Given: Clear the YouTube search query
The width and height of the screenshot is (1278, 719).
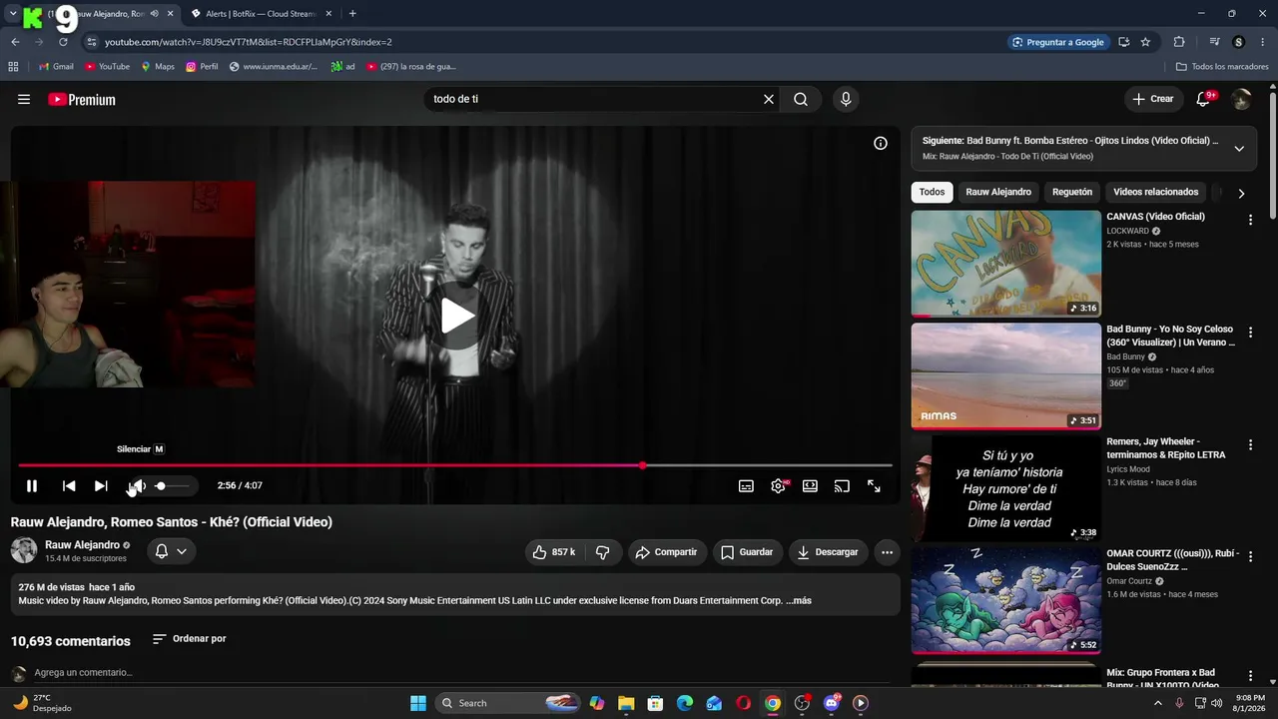Looking at the screenshot, I should [769, 99].
